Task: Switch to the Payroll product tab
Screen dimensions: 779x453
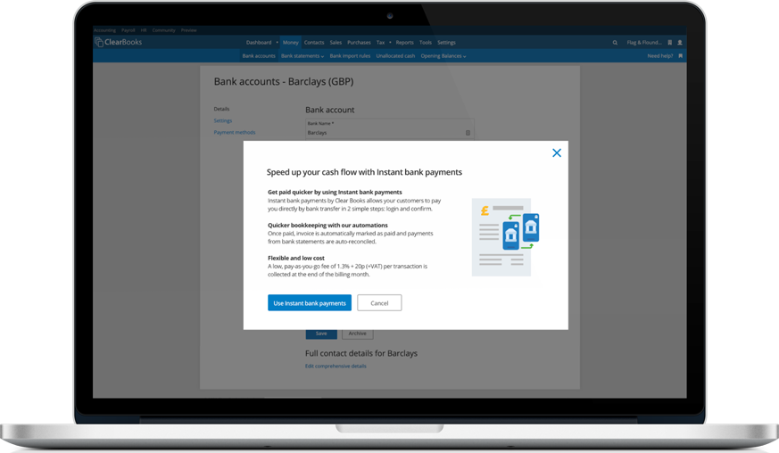Action: click(x=128, y=30)
